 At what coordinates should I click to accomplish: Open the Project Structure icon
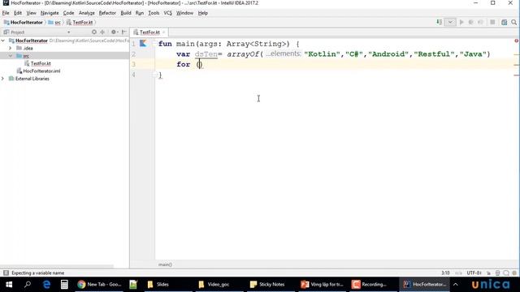504,22
